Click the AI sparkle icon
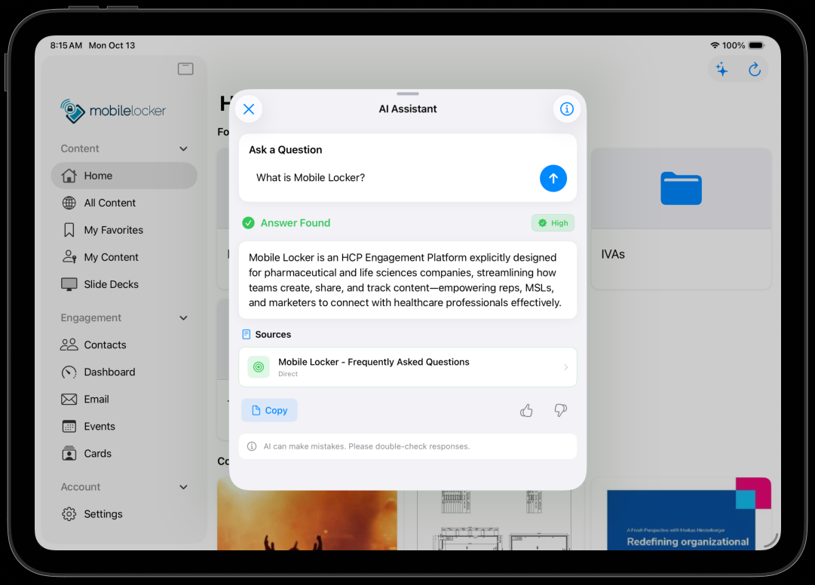Viewport: 815px width, 585px height. pyautogui.click(x=722, y=70)
